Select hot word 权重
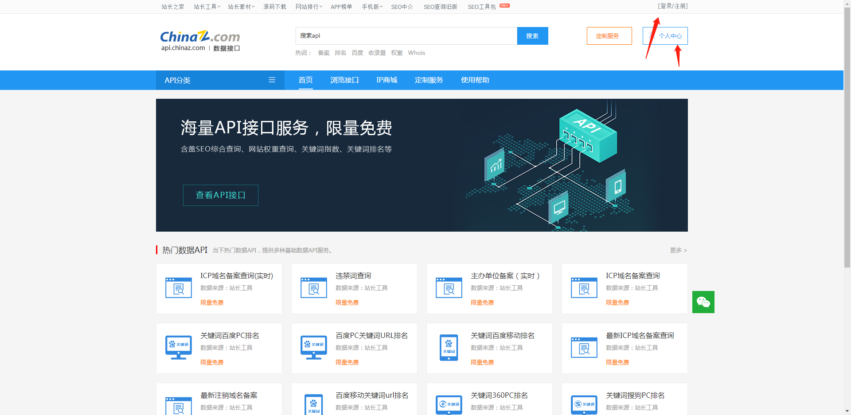The width and height of the screenshot is (851, 415). pyautogui.click(x=397, y=53)
